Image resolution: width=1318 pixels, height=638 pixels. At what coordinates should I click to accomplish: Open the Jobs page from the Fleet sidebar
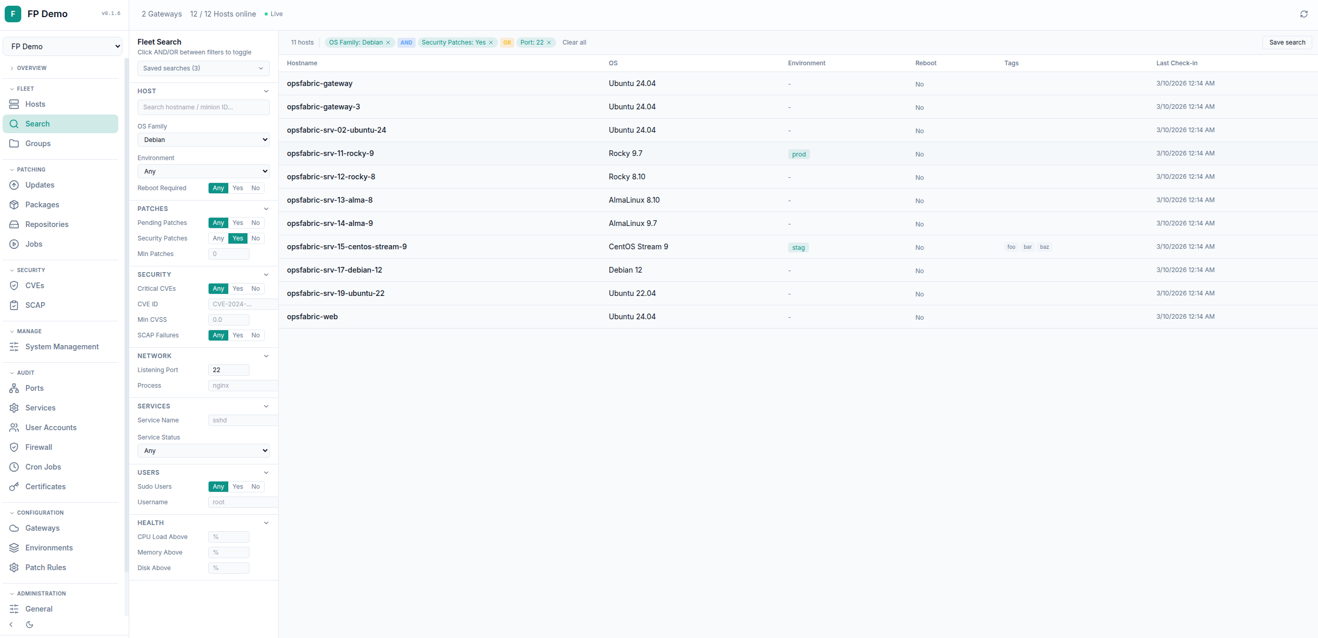coord(33,244)
